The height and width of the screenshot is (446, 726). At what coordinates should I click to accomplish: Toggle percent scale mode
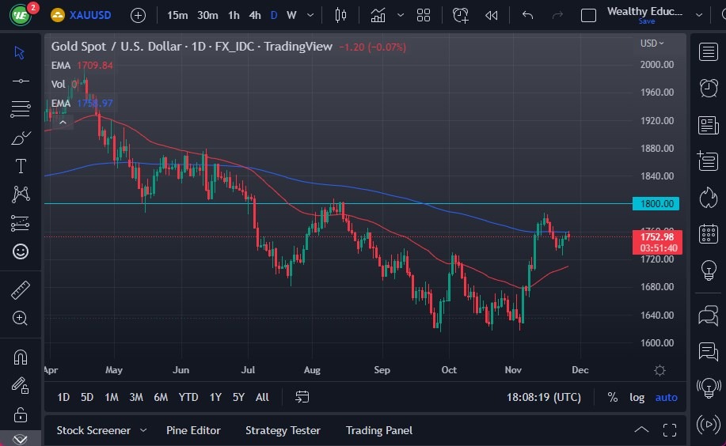[x=612, y=397]
